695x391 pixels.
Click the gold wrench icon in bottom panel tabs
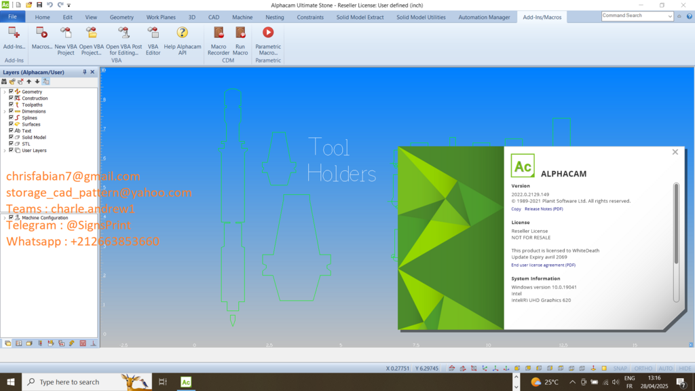click(x=72, y=343)
